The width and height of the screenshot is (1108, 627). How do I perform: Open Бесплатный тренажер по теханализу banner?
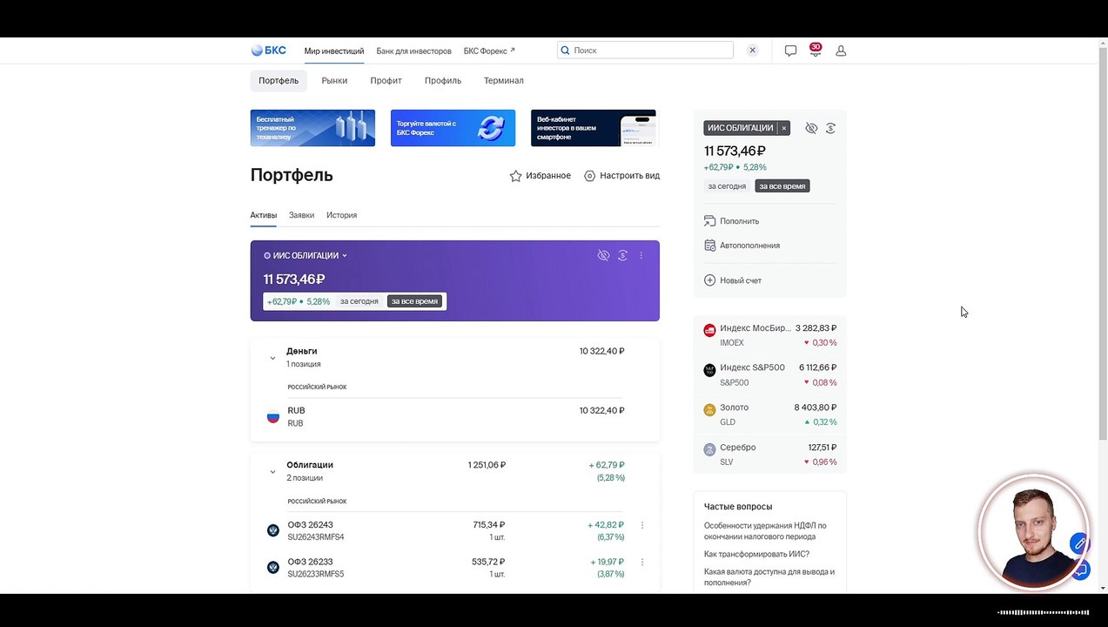pyautogui.click(x=312, y=128)
